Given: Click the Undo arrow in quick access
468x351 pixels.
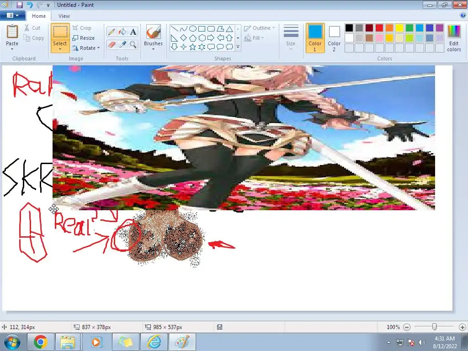Looking at the screenshot, I should [30, 5].
